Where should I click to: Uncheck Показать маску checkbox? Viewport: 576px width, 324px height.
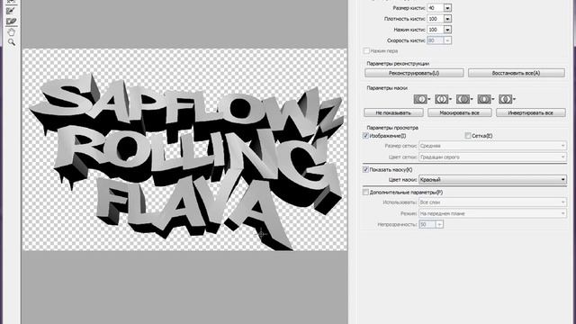point(365,169)
